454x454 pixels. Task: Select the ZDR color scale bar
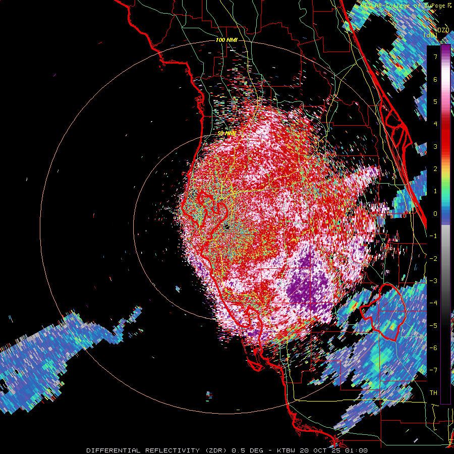tap(445, 224)
